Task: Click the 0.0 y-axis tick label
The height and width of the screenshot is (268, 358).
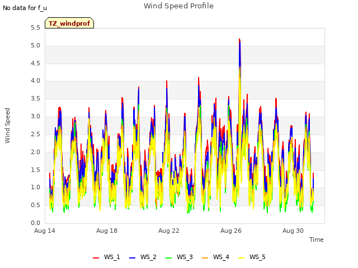Action: 35,223
